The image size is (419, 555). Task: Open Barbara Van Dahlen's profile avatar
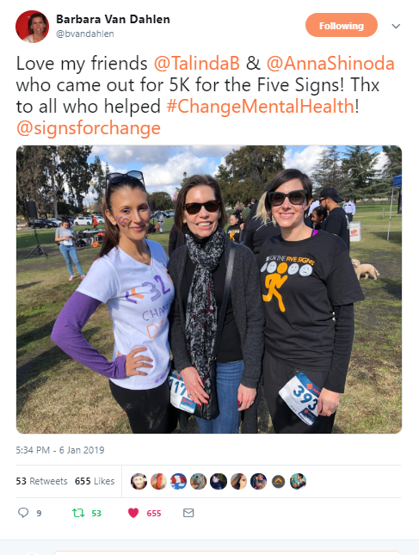coord(32,27)
